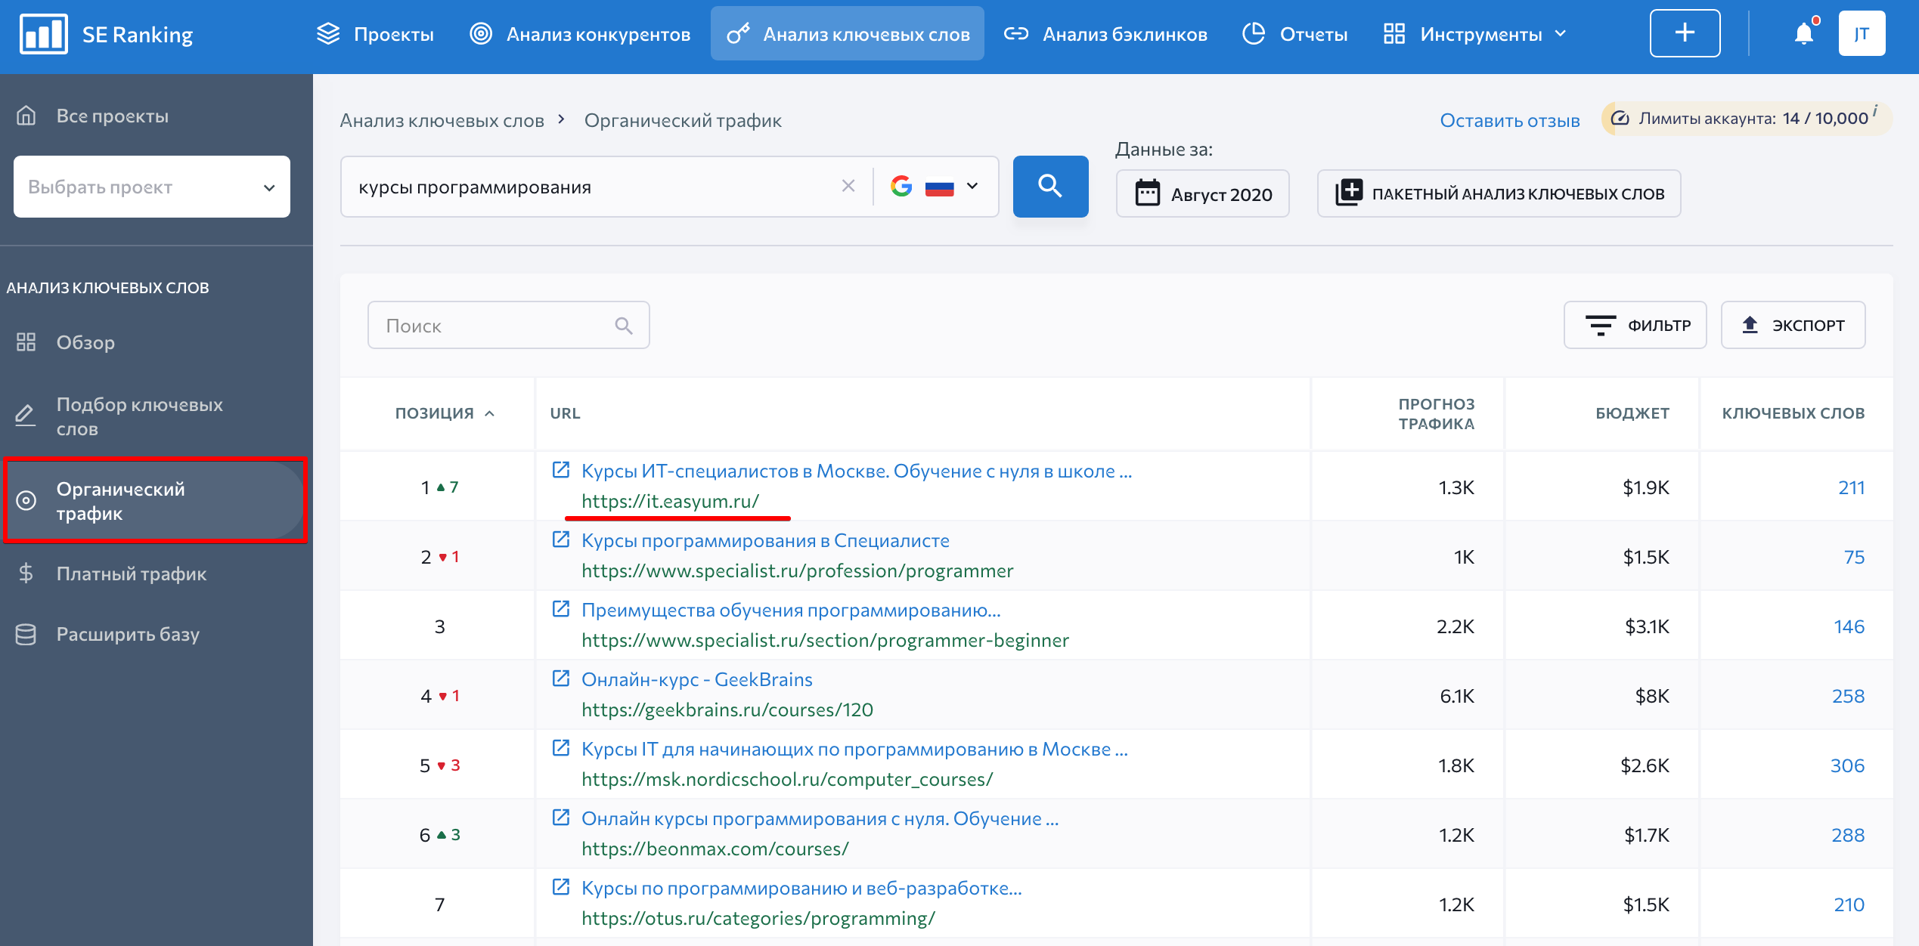Select Анализ ключевых слов tab
This screenshot has height=946, width=1919.
[x=848, y=34]
